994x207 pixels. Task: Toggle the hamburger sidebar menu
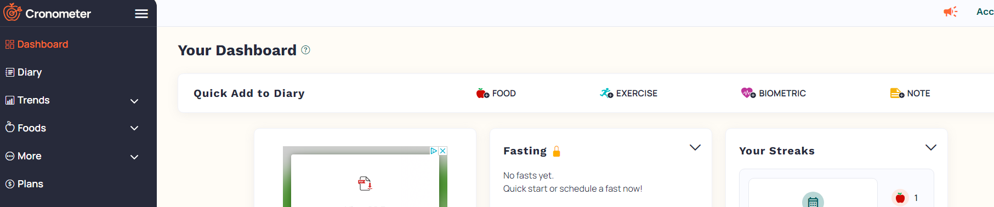[141, 14]
